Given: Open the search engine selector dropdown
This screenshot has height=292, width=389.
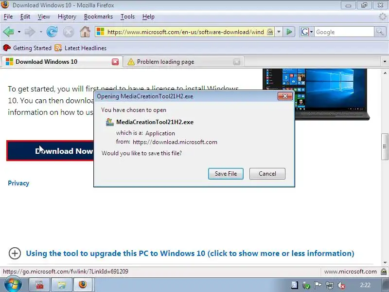Looking at the screenshot, I should click(307, 32).
